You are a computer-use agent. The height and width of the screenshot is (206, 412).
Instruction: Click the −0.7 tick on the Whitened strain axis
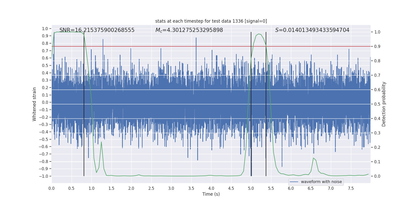[x=44, y=154]
